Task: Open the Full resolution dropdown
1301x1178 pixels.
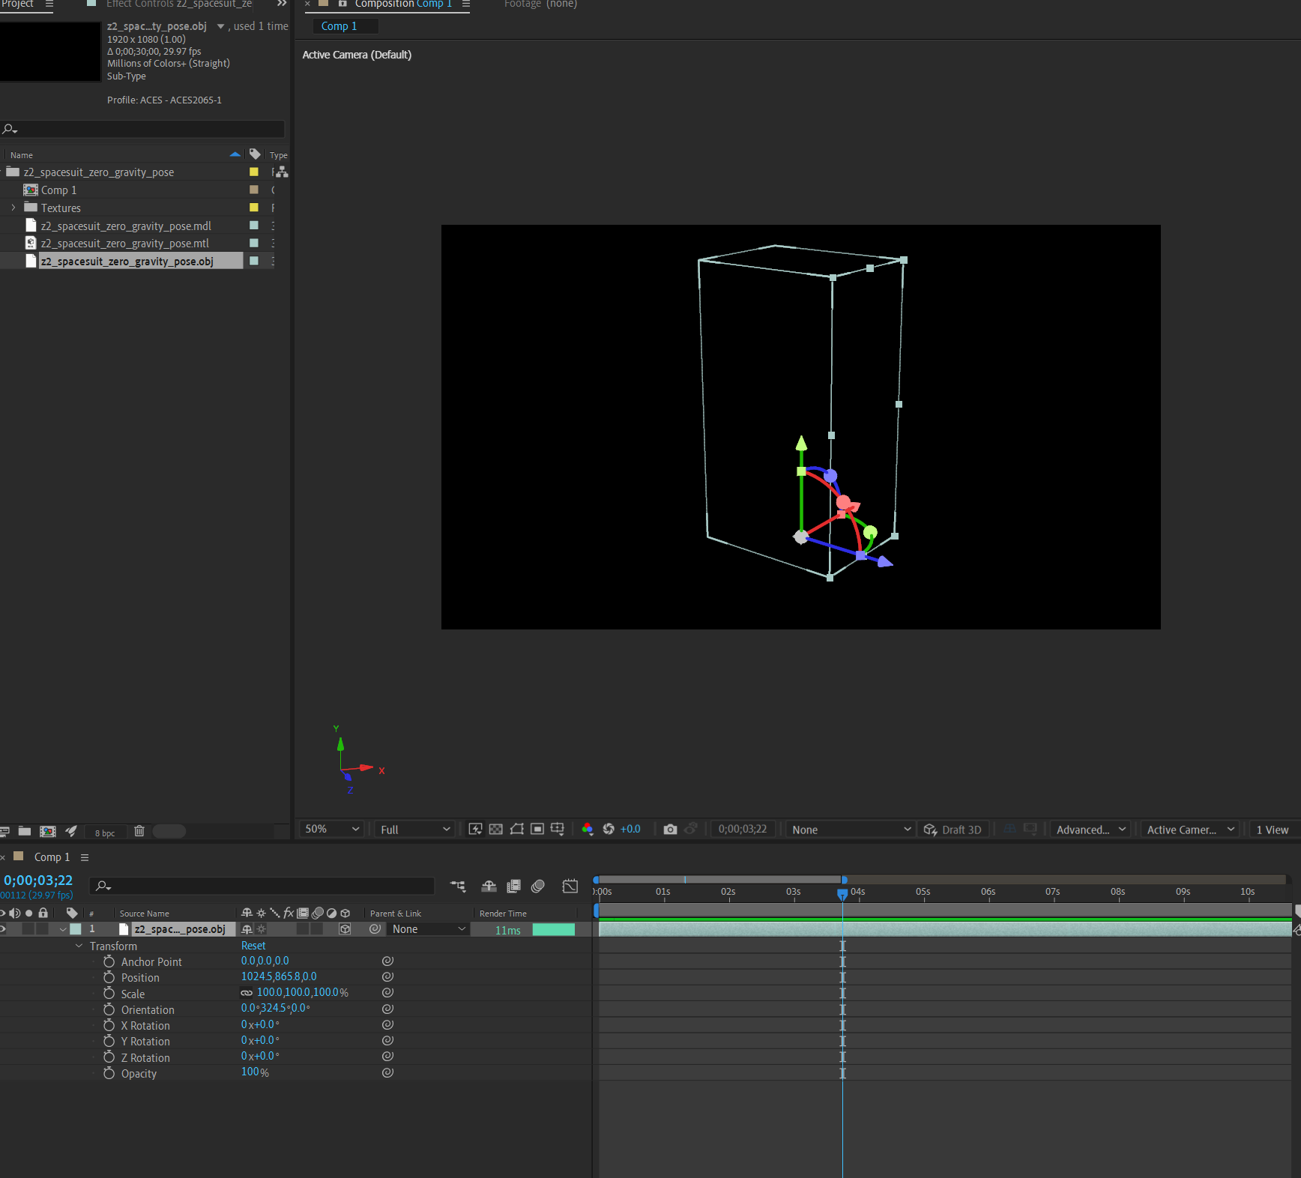Action: [414, 829]
